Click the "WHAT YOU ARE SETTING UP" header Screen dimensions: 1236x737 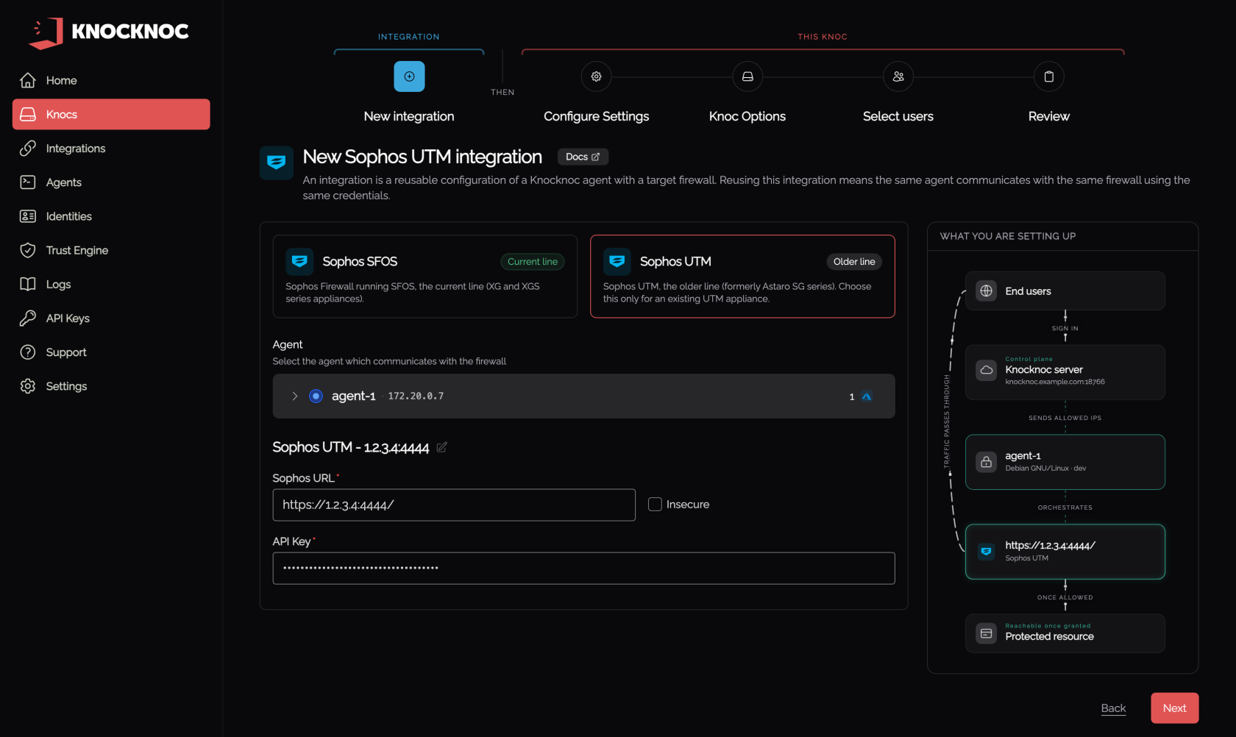[1008, 236]
